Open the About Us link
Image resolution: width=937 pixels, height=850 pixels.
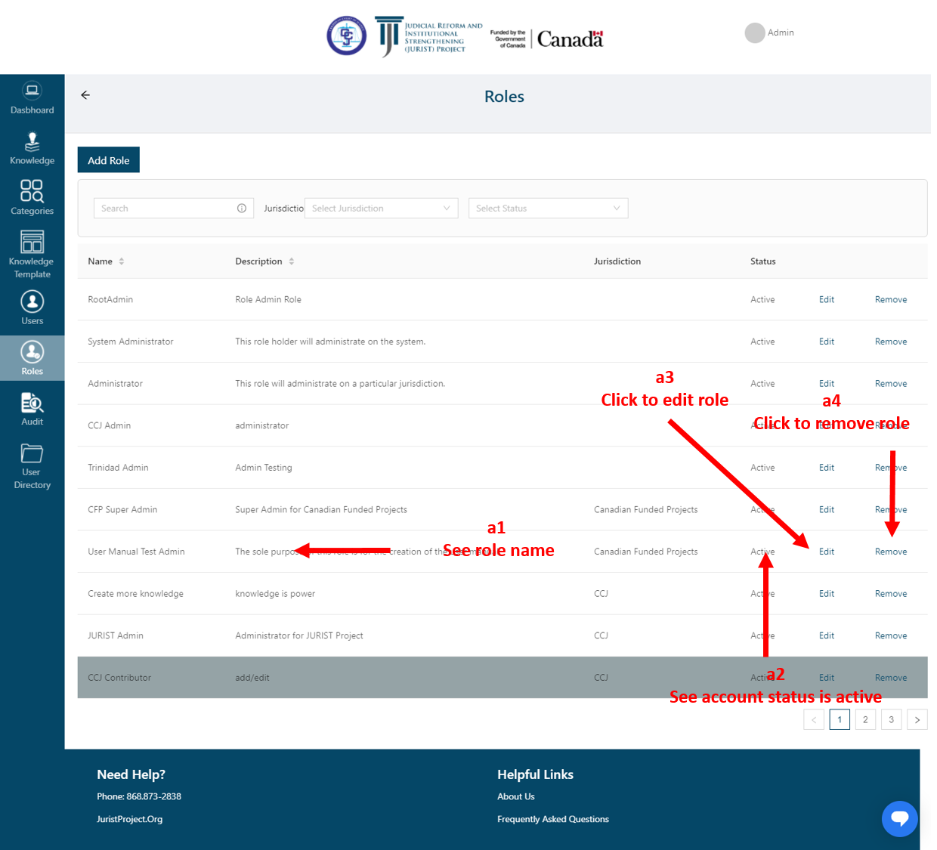pyautogui.click(x=516, y=796)
